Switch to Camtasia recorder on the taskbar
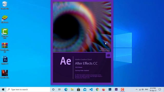The width and height of the screenshot is (164, 92). point(122,89)
